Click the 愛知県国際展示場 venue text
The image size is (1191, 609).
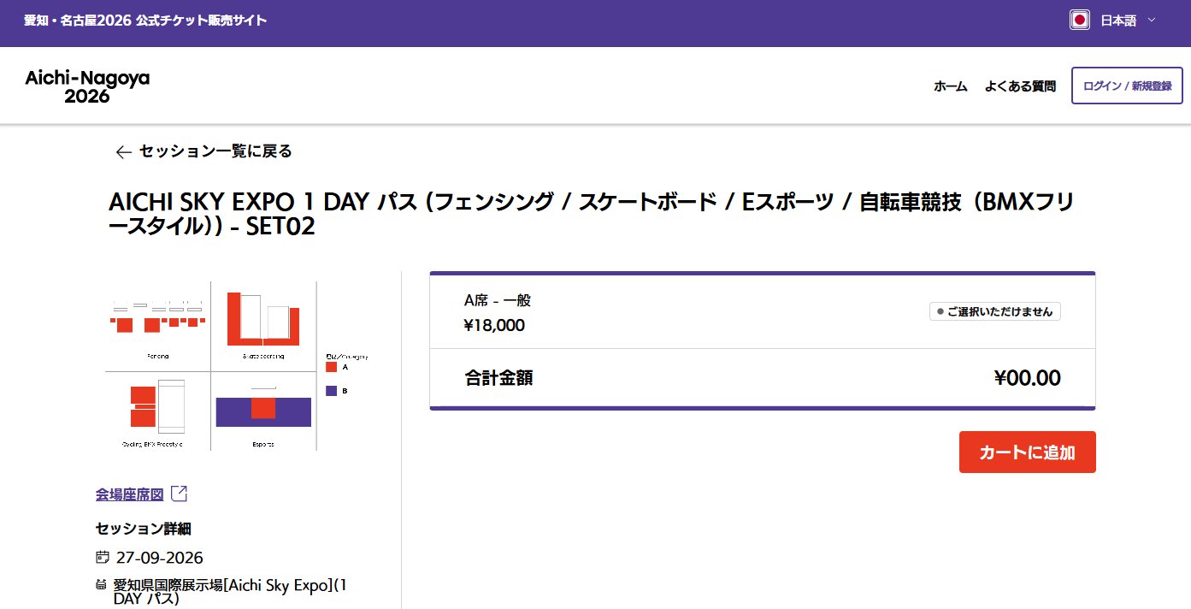pos(231,592)
